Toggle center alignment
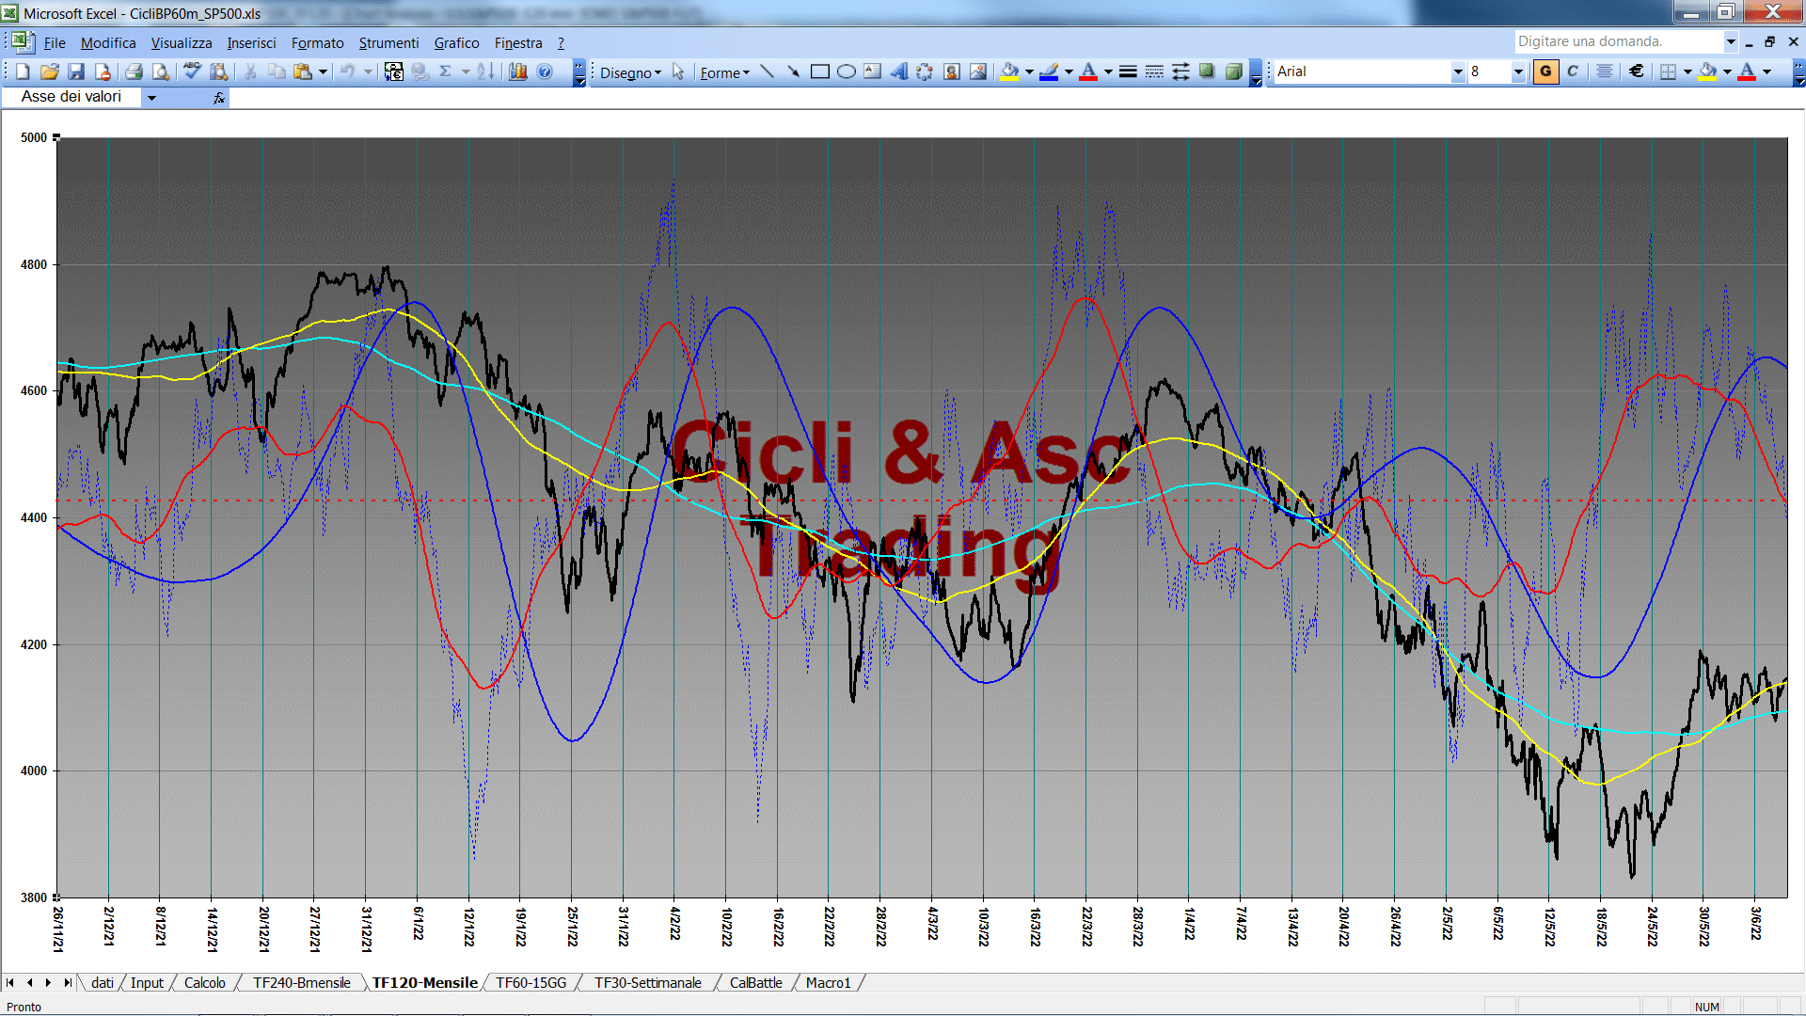Screen dimensions: 1806x1016 (x=1605, y=71)
